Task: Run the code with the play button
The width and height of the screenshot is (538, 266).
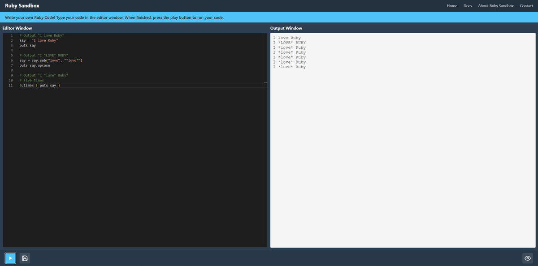Action: (x=10, y=258)
